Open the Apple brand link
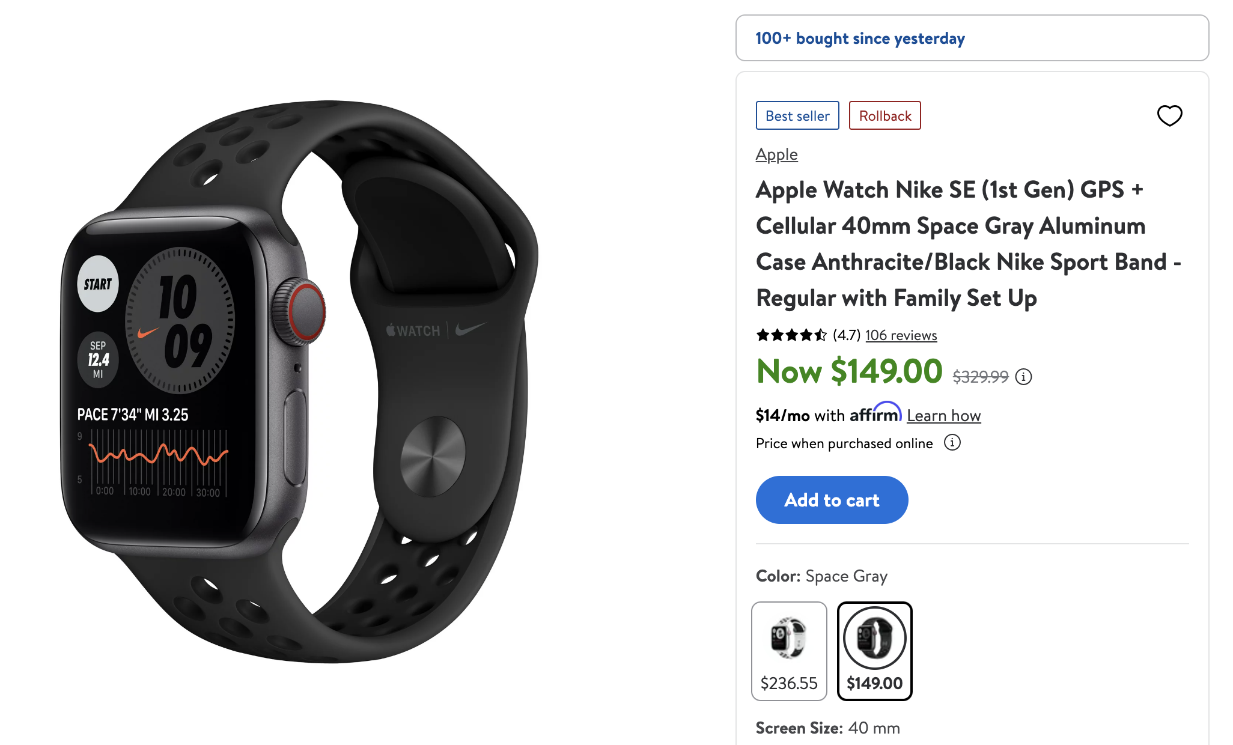 click(x=776, y=154)
